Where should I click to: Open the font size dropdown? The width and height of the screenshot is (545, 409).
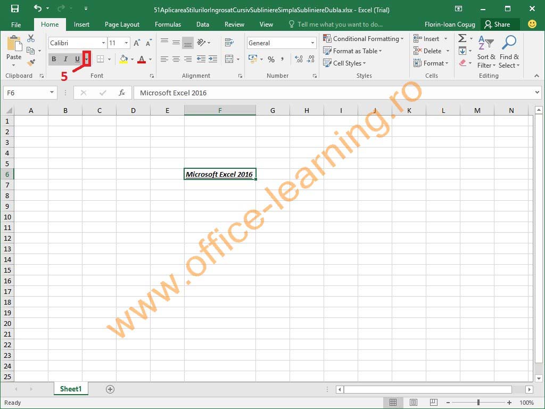pos(126,43)
